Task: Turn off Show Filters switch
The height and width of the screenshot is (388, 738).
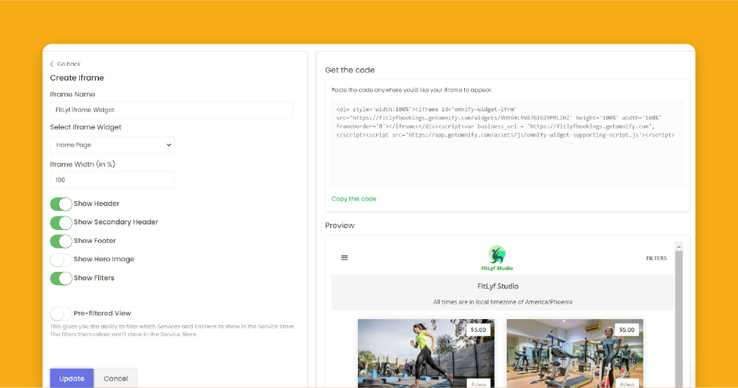Action: 61,278
